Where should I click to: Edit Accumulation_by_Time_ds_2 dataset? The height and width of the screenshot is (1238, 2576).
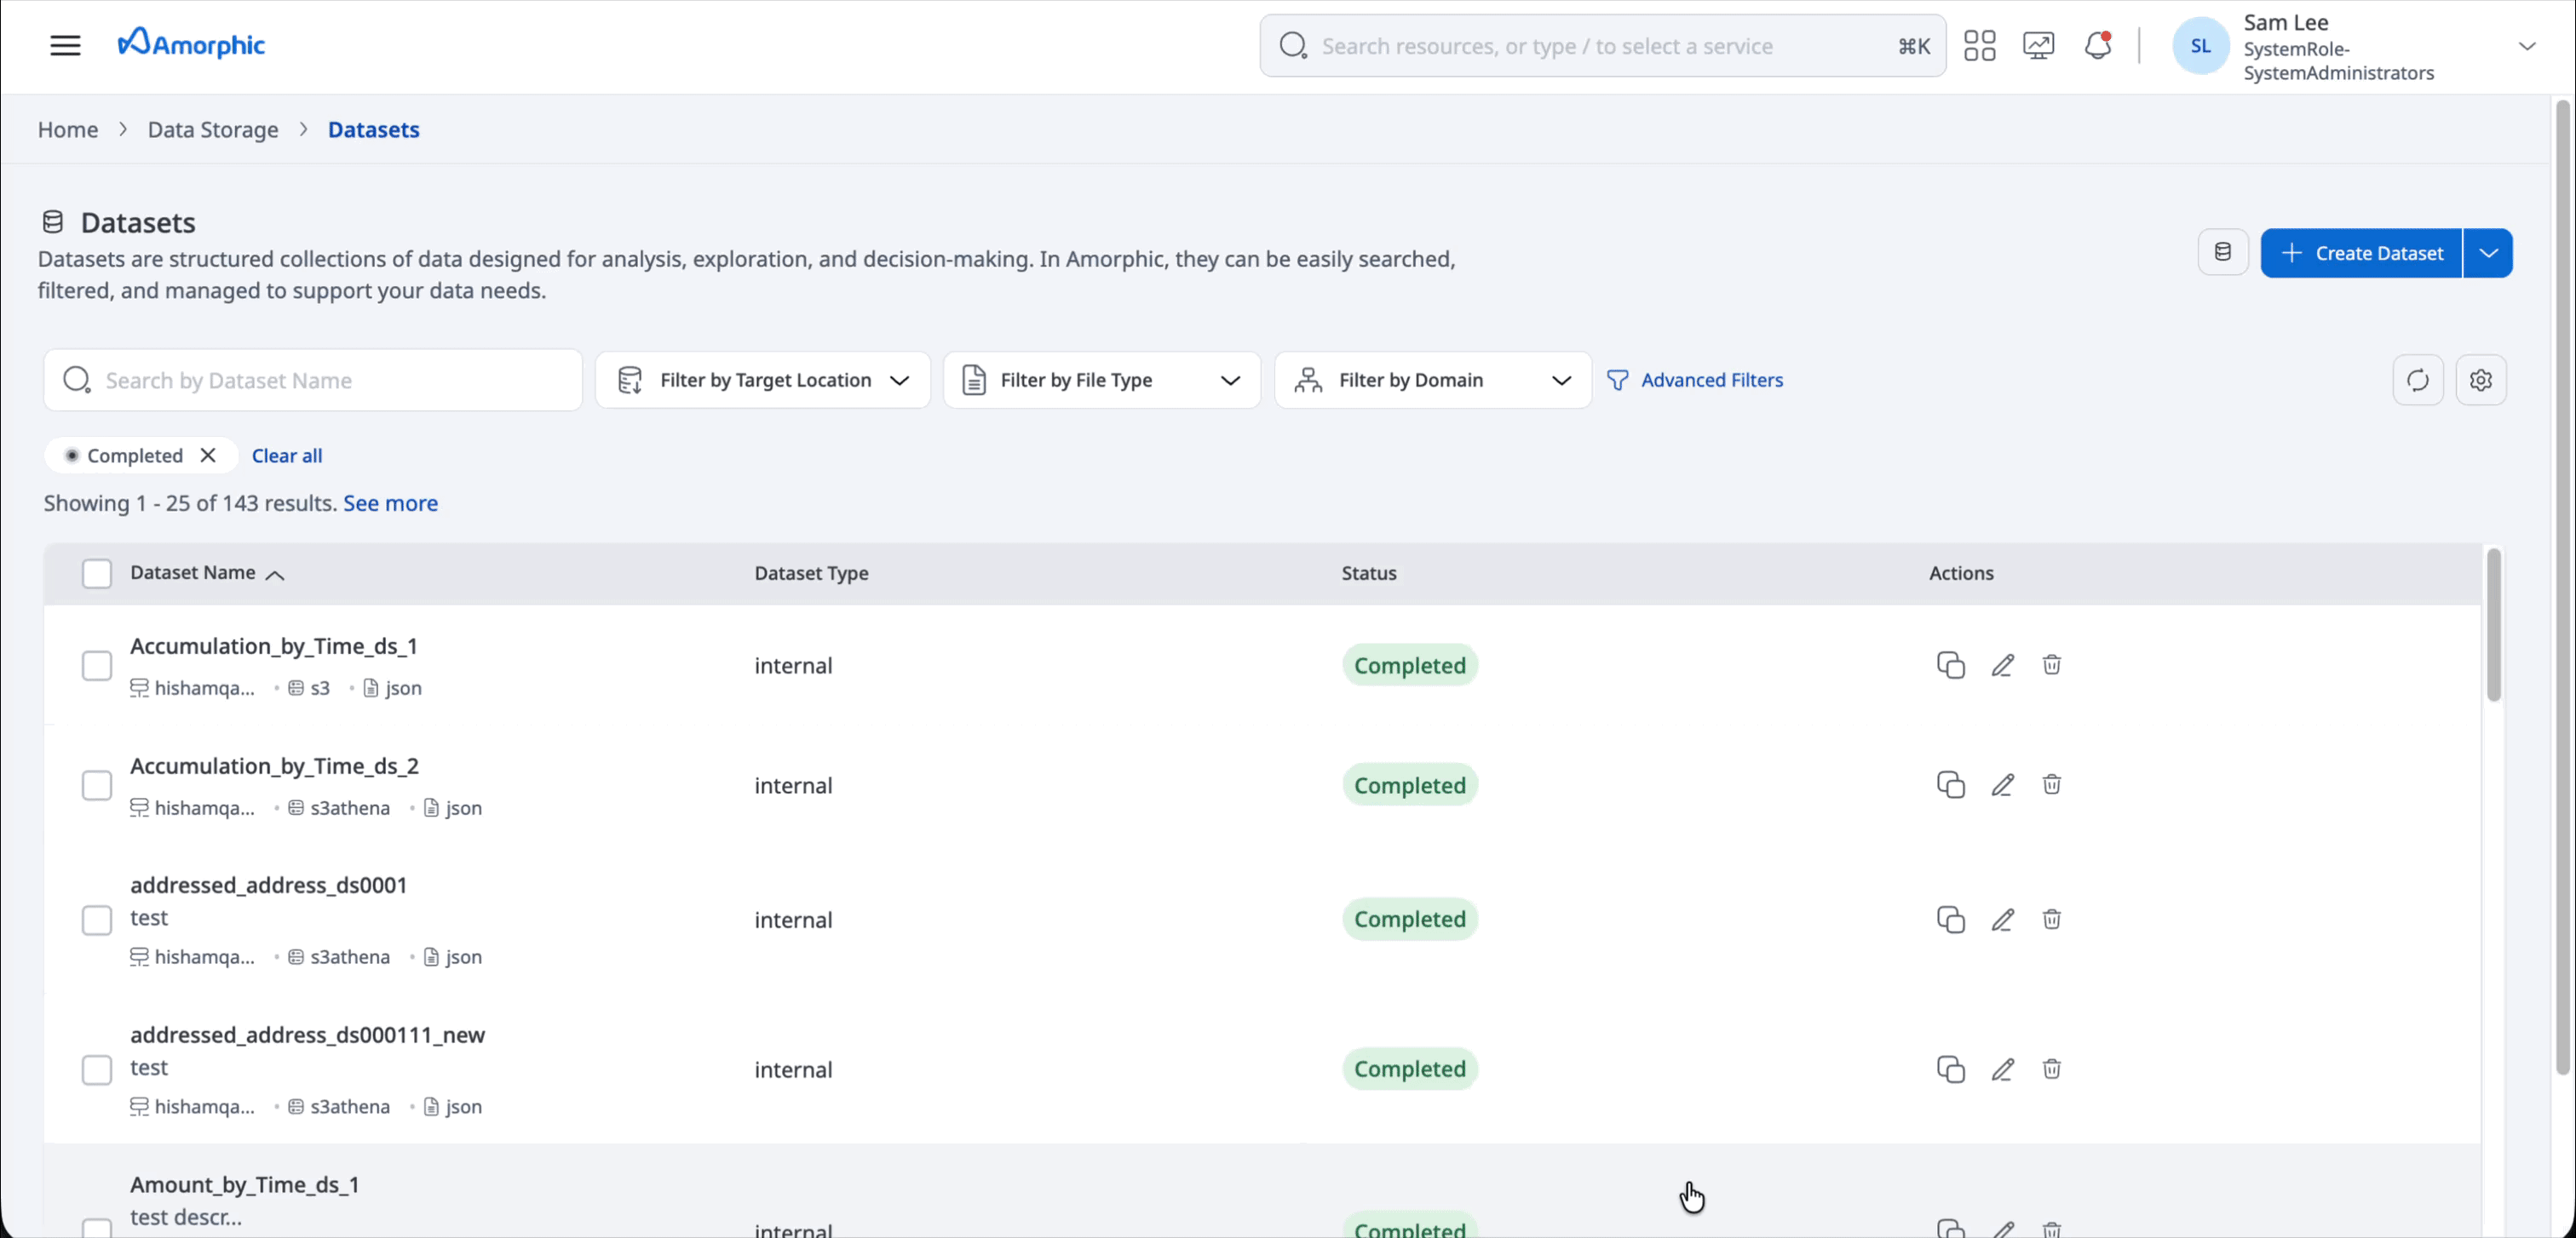click(x=2002, y=785)
